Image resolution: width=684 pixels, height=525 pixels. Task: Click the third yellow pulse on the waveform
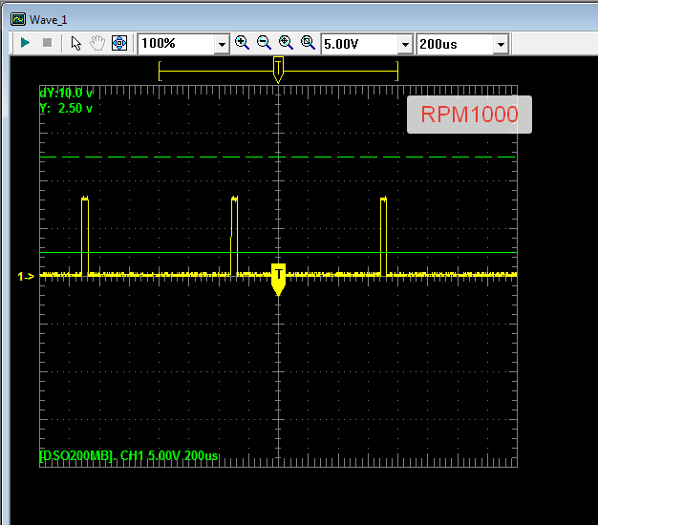383,236
